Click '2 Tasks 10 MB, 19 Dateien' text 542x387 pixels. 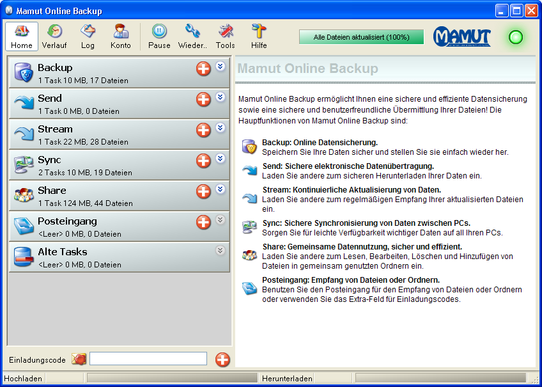tap(85, 173)
